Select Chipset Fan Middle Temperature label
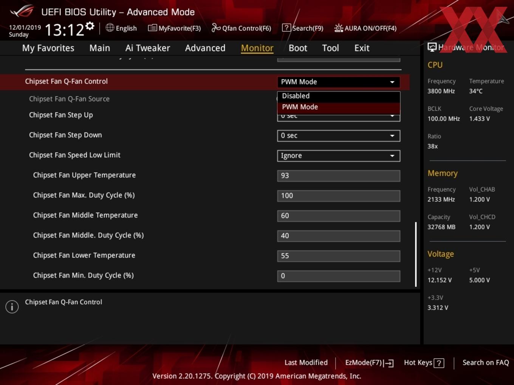The height and width of the screenshot is (385, 514). point(85,215)
